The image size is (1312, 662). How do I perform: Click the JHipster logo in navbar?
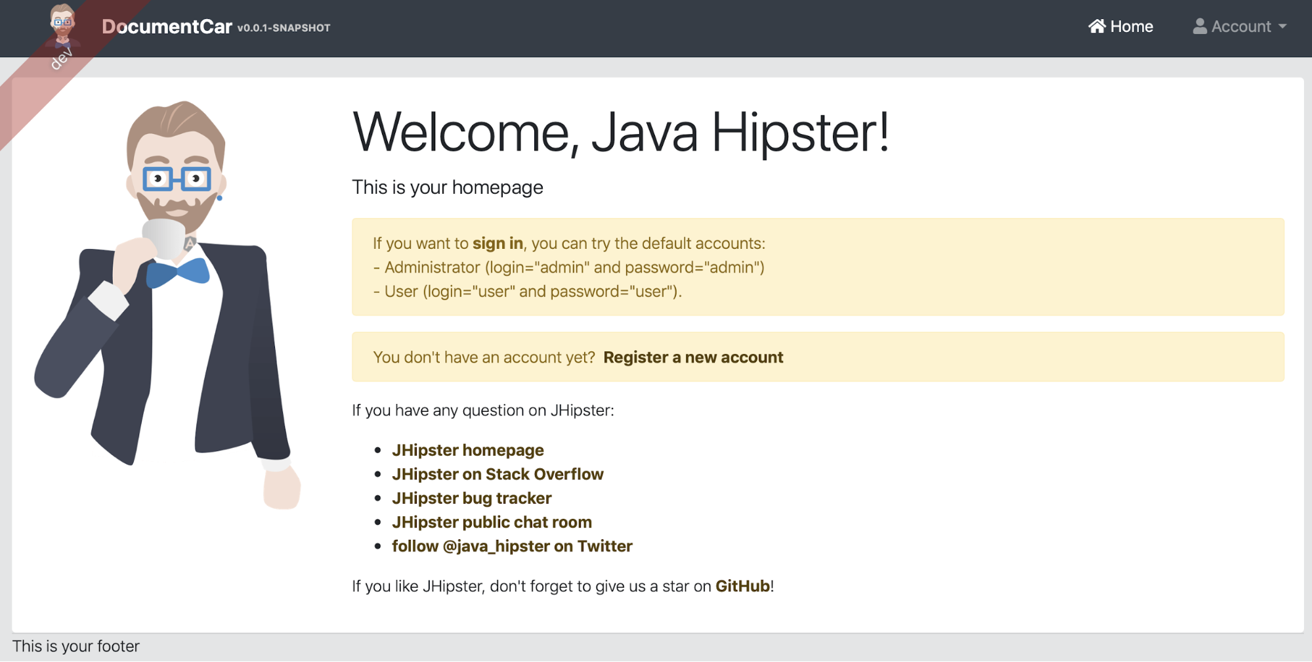(62, 27)
